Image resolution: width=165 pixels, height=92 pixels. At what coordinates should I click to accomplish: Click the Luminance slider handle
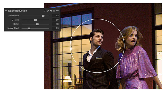click(x=43, y=16)
